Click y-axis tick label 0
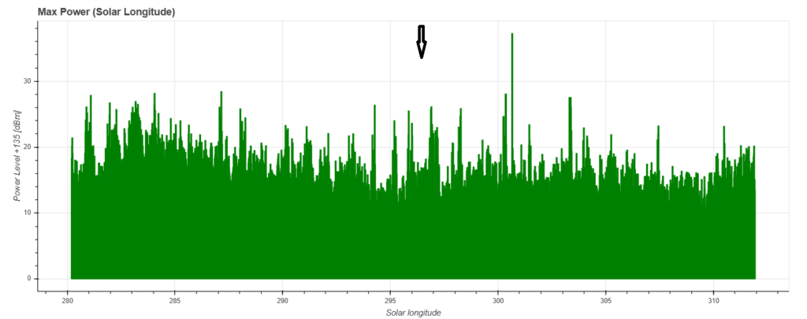Screen dimensions: 807x319 [30, 278]
